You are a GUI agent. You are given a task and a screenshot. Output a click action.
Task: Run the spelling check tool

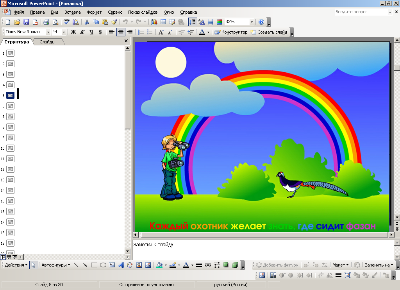[66, 22]
